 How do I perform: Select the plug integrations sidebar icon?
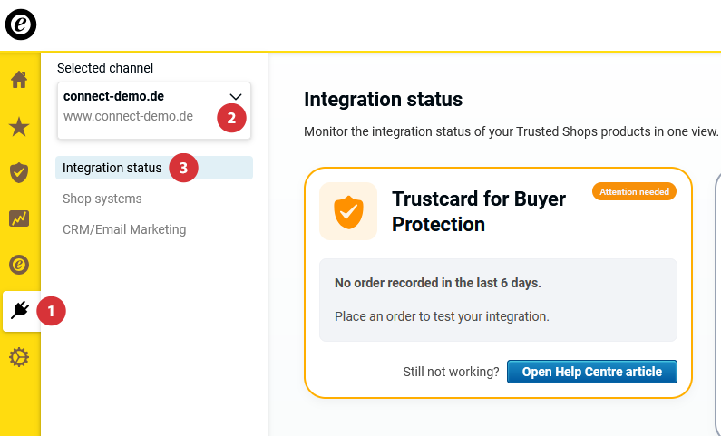[20, 311]
